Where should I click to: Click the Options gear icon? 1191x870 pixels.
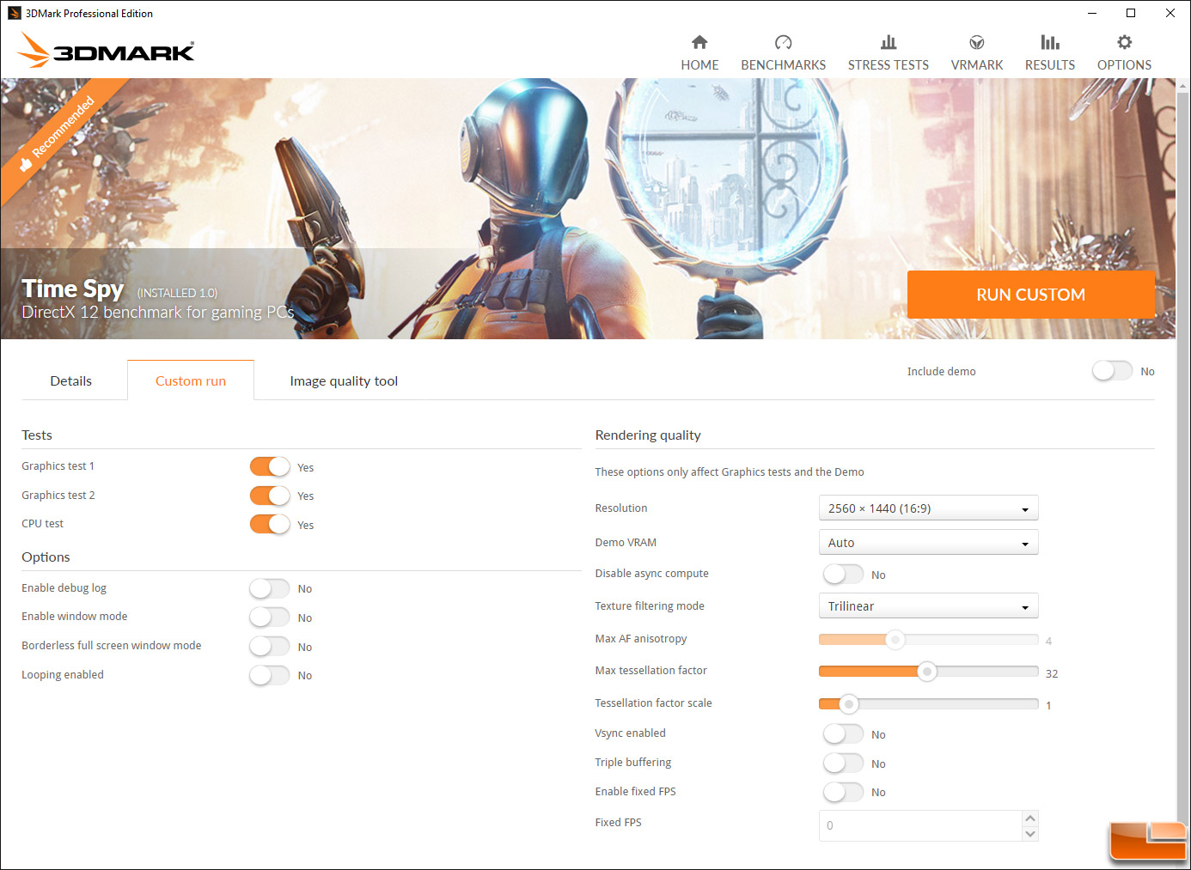tap(1124, 42)
